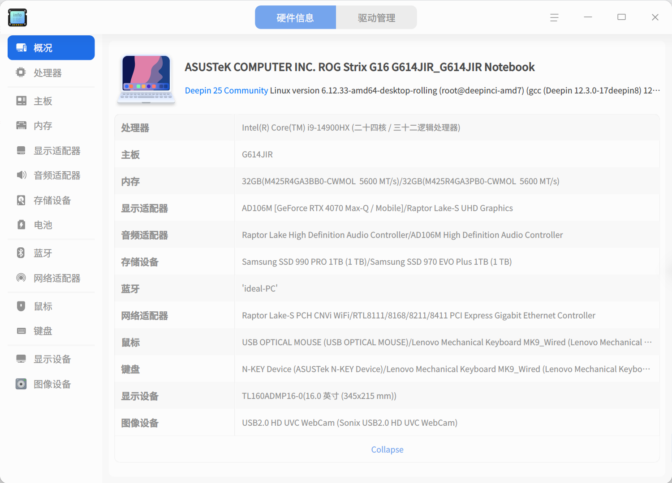Click the 网络适配器 row label in table

click(144, 316)
